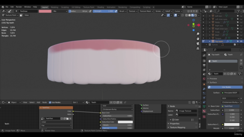Open the Output properties tab icon
The image size is (244, 137).
204,65
